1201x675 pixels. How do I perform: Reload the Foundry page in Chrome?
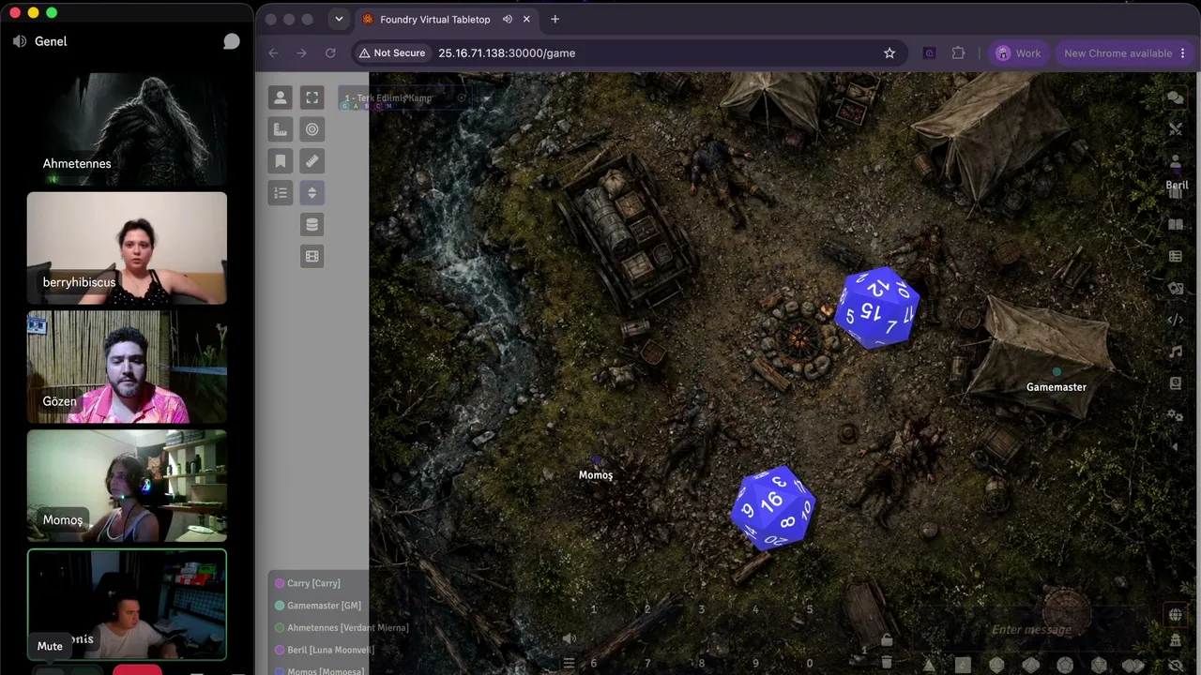click(x=330, y=53)
